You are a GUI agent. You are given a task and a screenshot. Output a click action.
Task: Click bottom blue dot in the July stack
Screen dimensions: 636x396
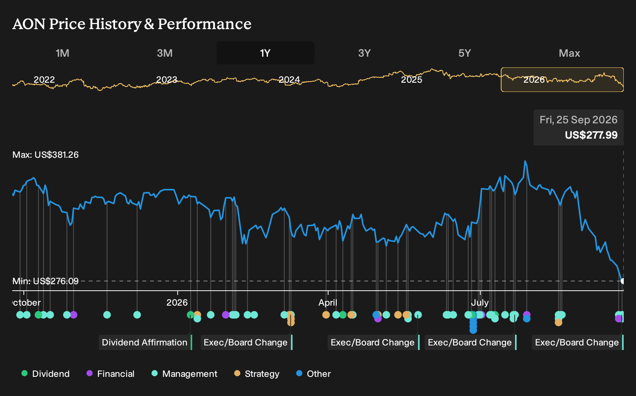click(x=473, y=330)
